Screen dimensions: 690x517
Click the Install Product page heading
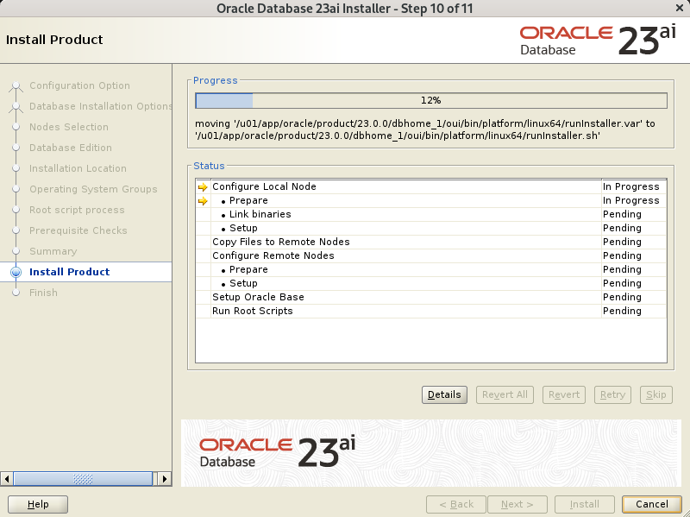54,40
